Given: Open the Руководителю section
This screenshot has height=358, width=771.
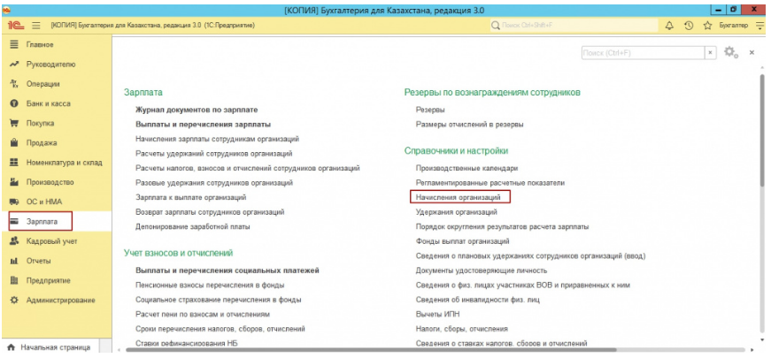Looking at the screenshot, I should (x=50, y=65).
